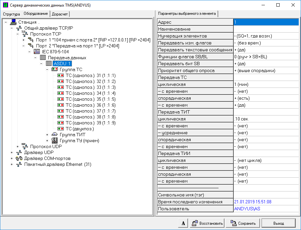Click the Адрес value field
Screen dimensions: 301x230
pos(265,22)
